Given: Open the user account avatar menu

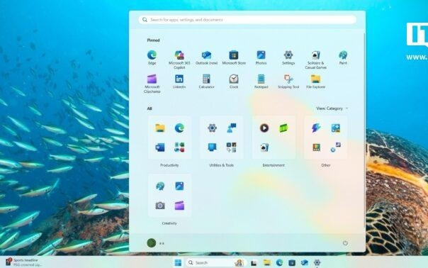Looking at the screenshot, I should click(x=152, y=243).
